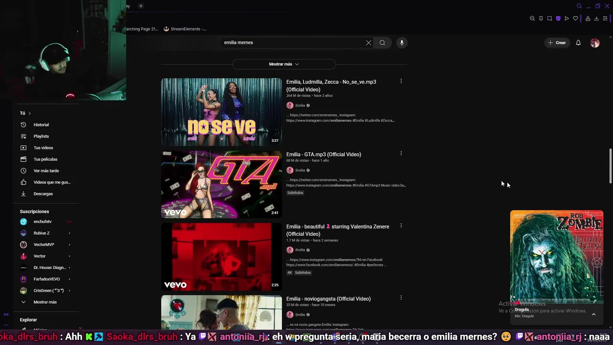Image resolution: width=613 pixels, height=345 pixels.
Task: Toggle the purple shield ad blocker
Action: (x=558, y=19)
